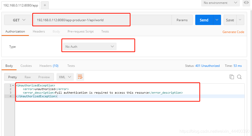252x136 pixels.
Task: Copy the response body to the clipboard
Action: [x=232, y=77]
